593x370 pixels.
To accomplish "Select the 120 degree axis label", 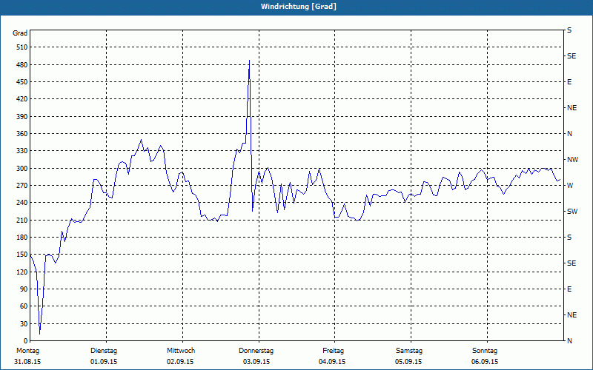I will [x=22, y=272].
